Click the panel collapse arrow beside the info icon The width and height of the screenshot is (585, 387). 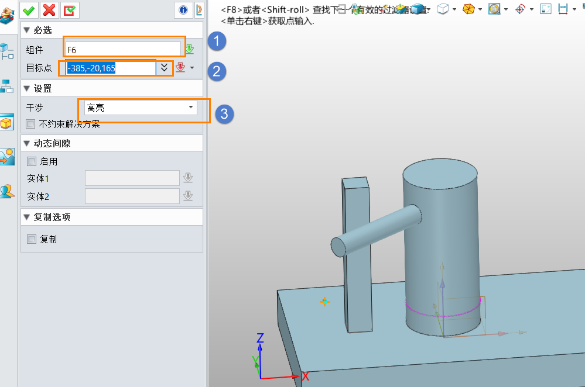(x=199, y=10)
